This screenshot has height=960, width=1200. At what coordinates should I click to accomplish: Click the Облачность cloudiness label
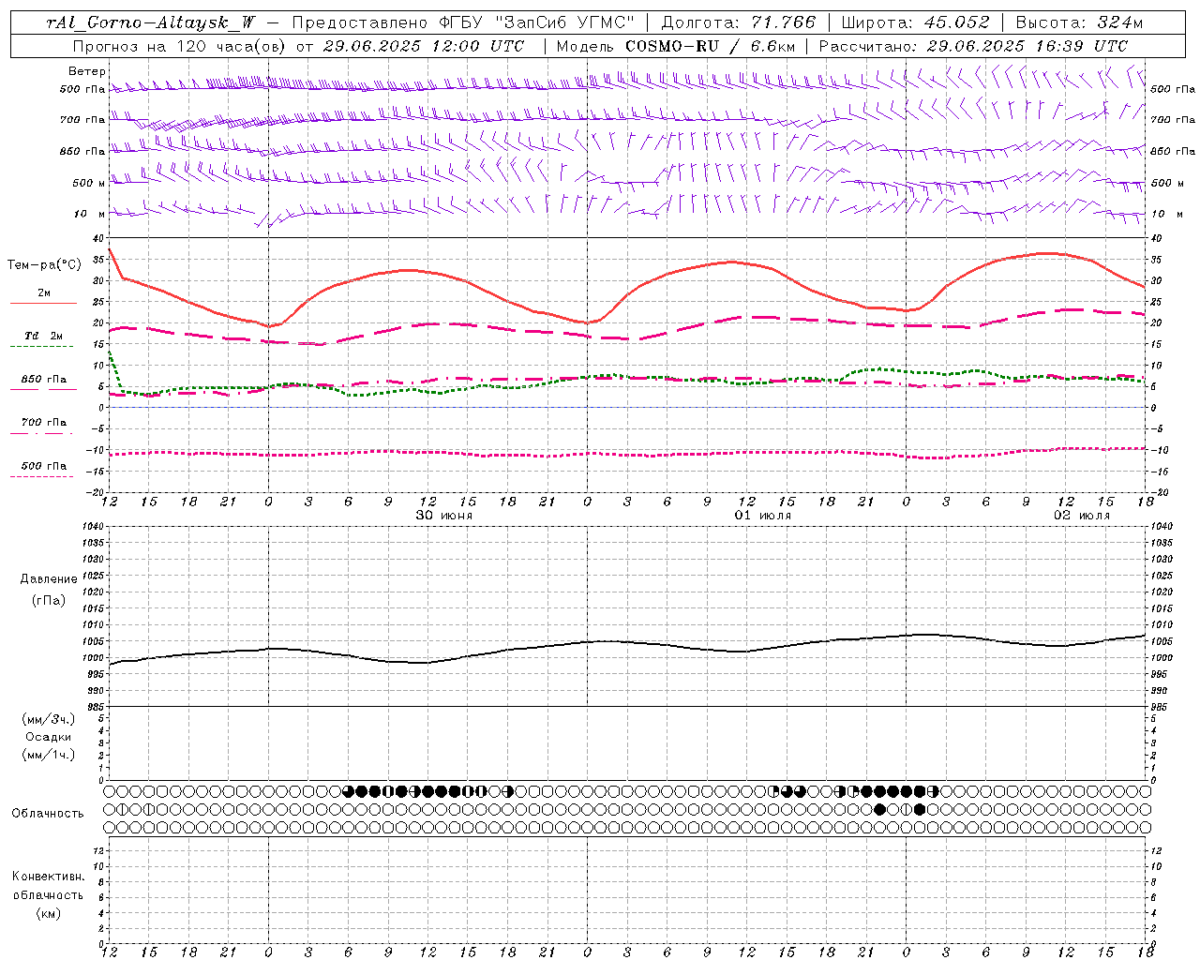coord(48,814)
